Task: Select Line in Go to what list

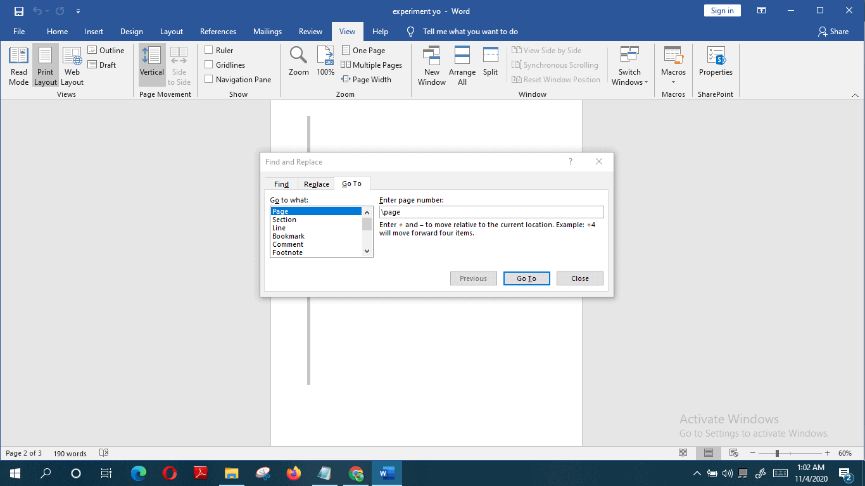Action: 316,228
